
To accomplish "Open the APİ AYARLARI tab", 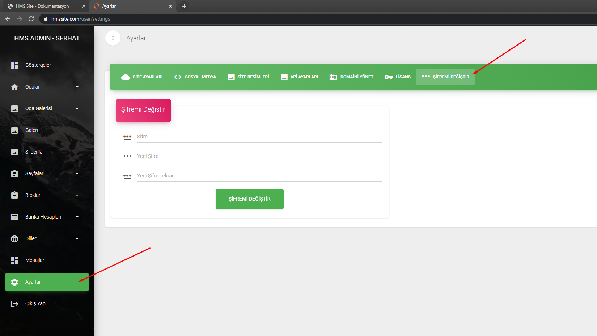I will [299, 77].
